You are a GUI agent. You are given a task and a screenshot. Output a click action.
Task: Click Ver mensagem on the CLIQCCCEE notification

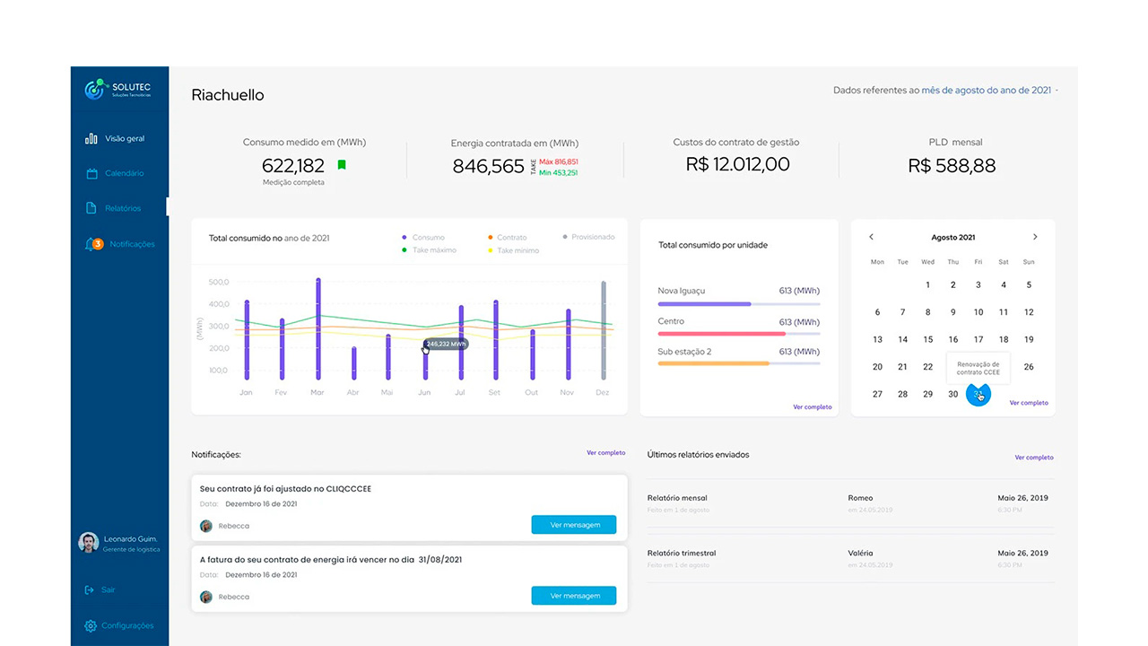[x=573, y=524]
